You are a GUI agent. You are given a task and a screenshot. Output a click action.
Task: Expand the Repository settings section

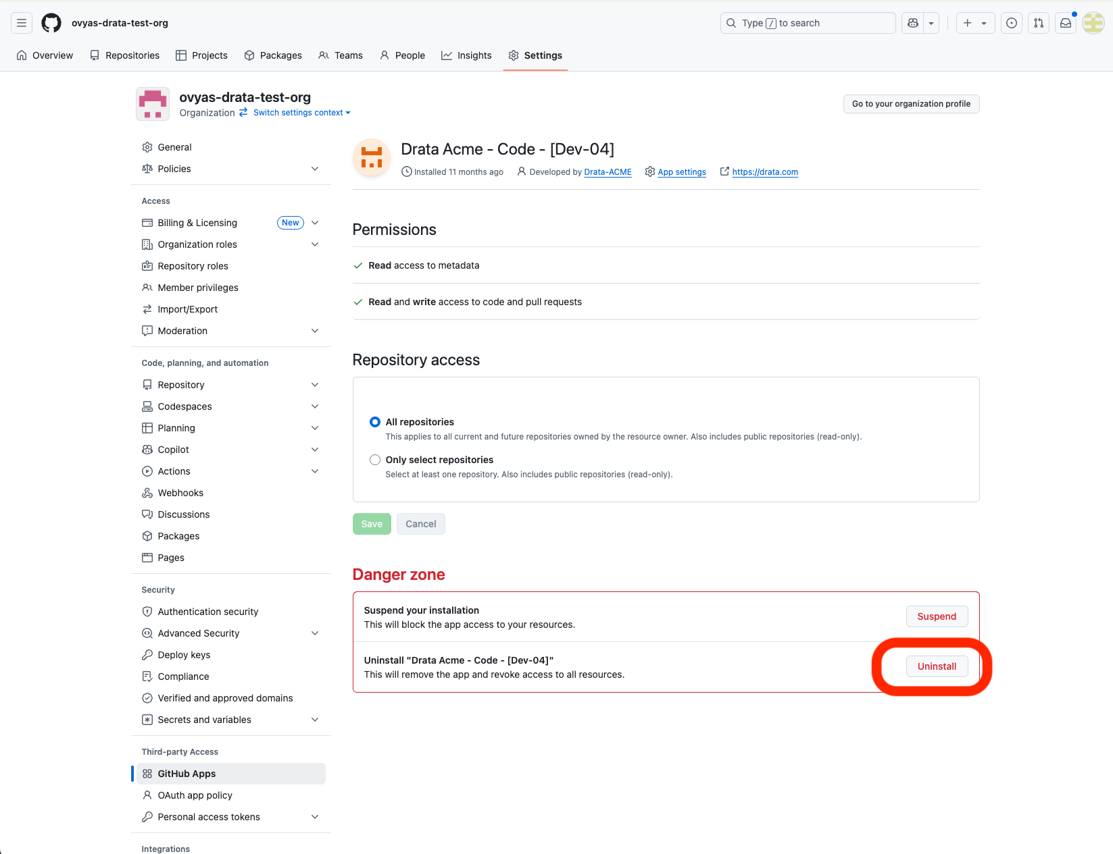(315, 385)
